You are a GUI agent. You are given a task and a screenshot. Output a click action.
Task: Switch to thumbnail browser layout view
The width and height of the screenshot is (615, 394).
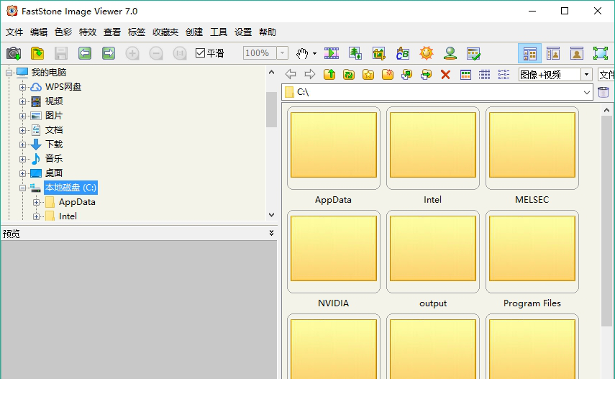[x=530, y=53]
